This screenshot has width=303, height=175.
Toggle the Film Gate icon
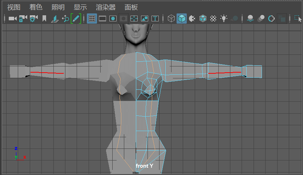click(102, 19)
